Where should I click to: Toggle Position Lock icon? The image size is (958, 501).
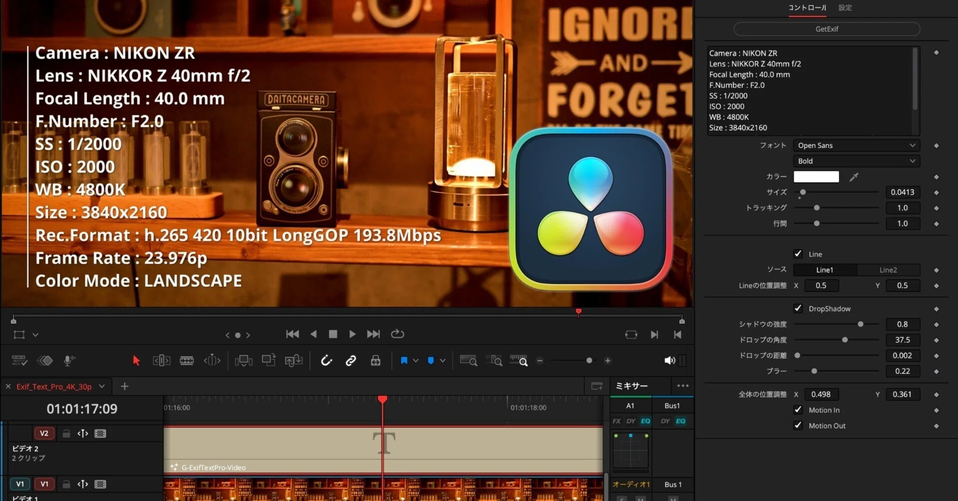pos(376,360)
